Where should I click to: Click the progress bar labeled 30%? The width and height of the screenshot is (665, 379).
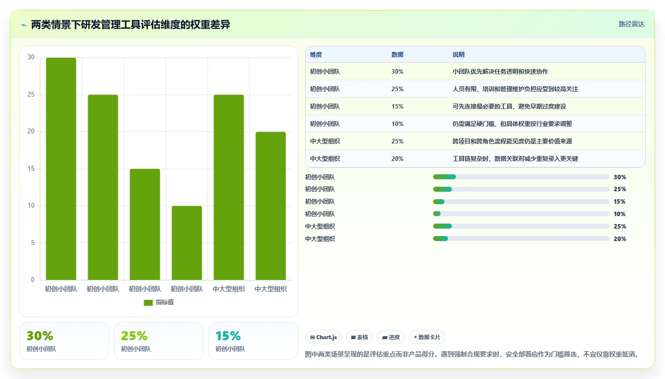pos(521,177)
